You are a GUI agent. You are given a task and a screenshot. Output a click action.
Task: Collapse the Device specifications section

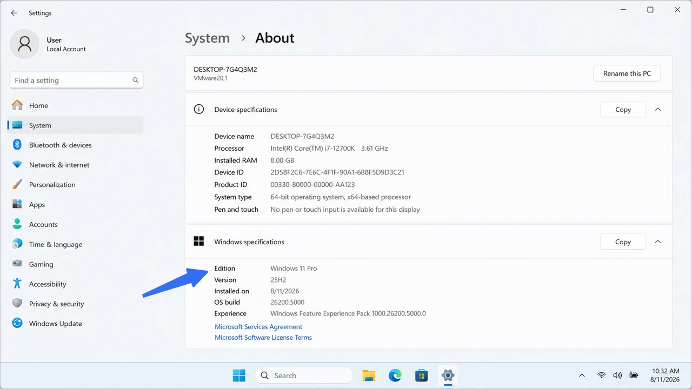pos(658,109)
